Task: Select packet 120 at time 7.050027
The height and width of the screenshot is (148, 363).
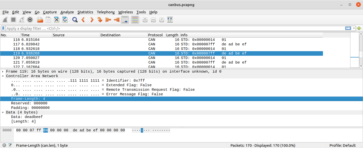Action: tap(161, 58)
